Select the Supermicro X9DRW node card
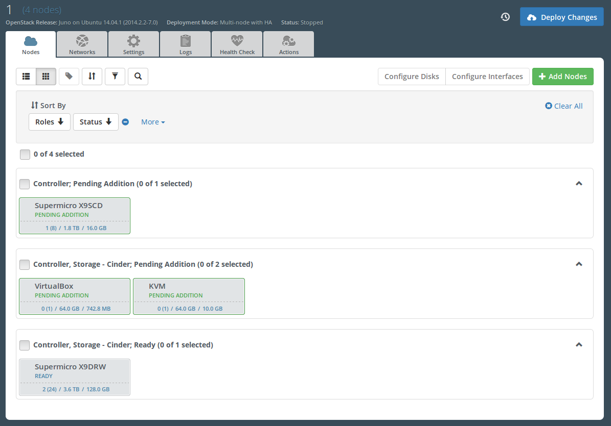611x426 pixels. (75, 377)
